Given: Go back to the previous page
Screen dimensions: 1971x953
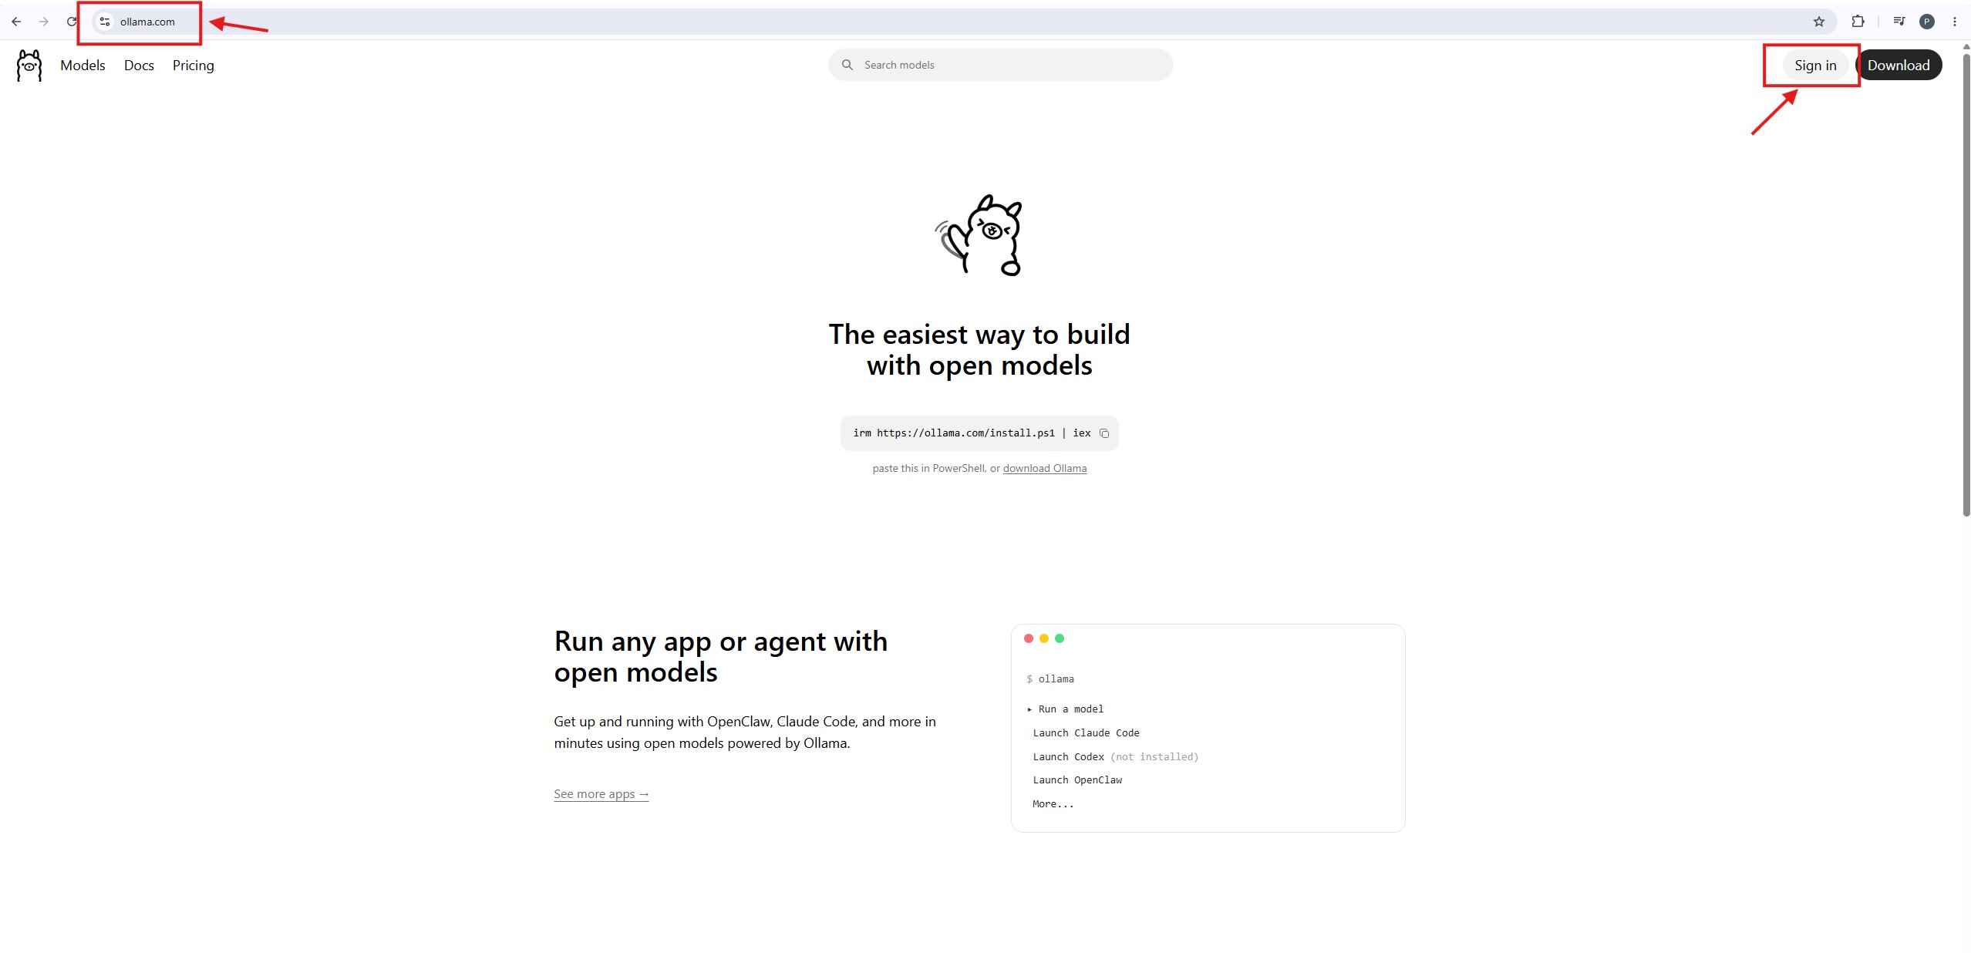Looking at the screenshot, I should (x=16, y=22).
